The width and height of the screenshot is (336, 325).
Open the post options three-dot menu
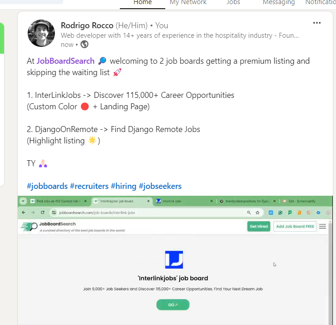pos(317,23)
